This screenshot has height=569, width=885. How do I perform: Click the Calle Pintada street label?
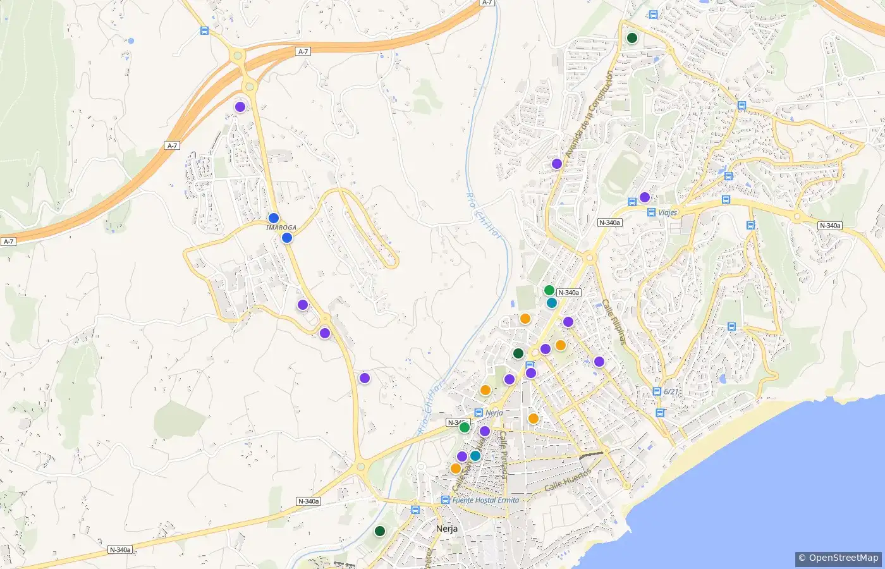(503, 455)
